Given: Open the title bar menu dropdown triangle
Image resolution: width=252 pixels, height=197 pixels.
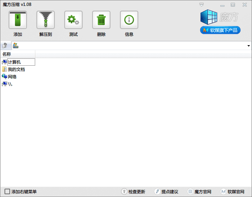Looking at the screenshot, I should pos(202,5).
